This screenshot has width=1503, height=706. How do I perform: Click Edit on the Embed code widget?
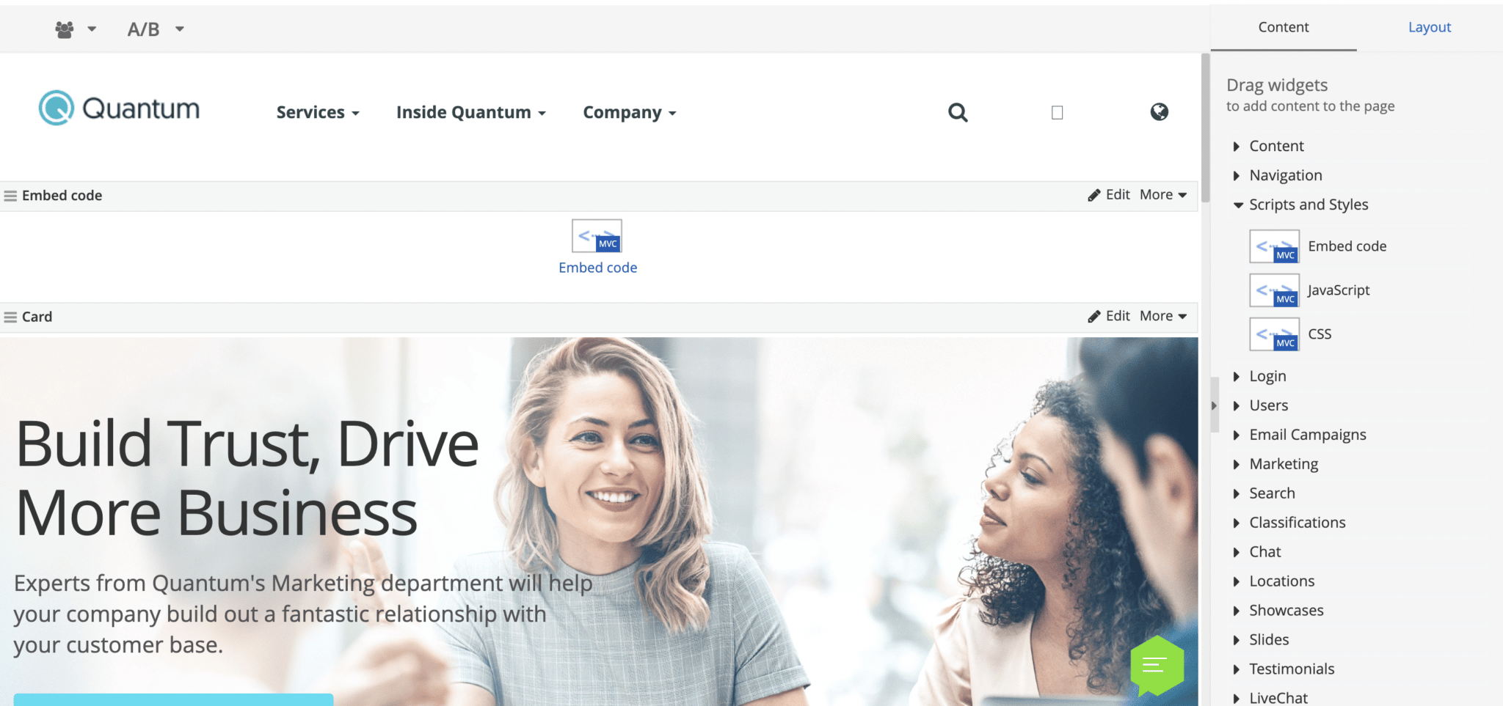tap(1109, 194)
